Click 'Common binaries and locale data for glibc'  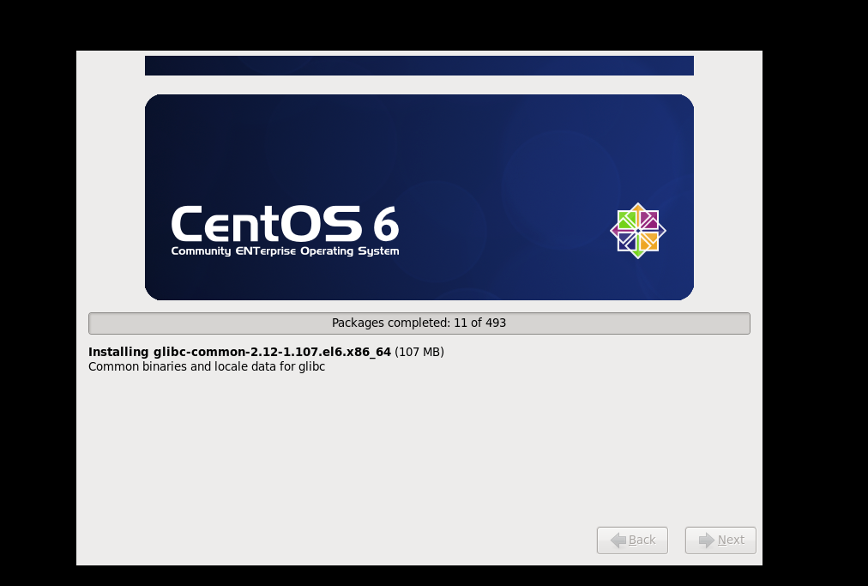[207, 366]
